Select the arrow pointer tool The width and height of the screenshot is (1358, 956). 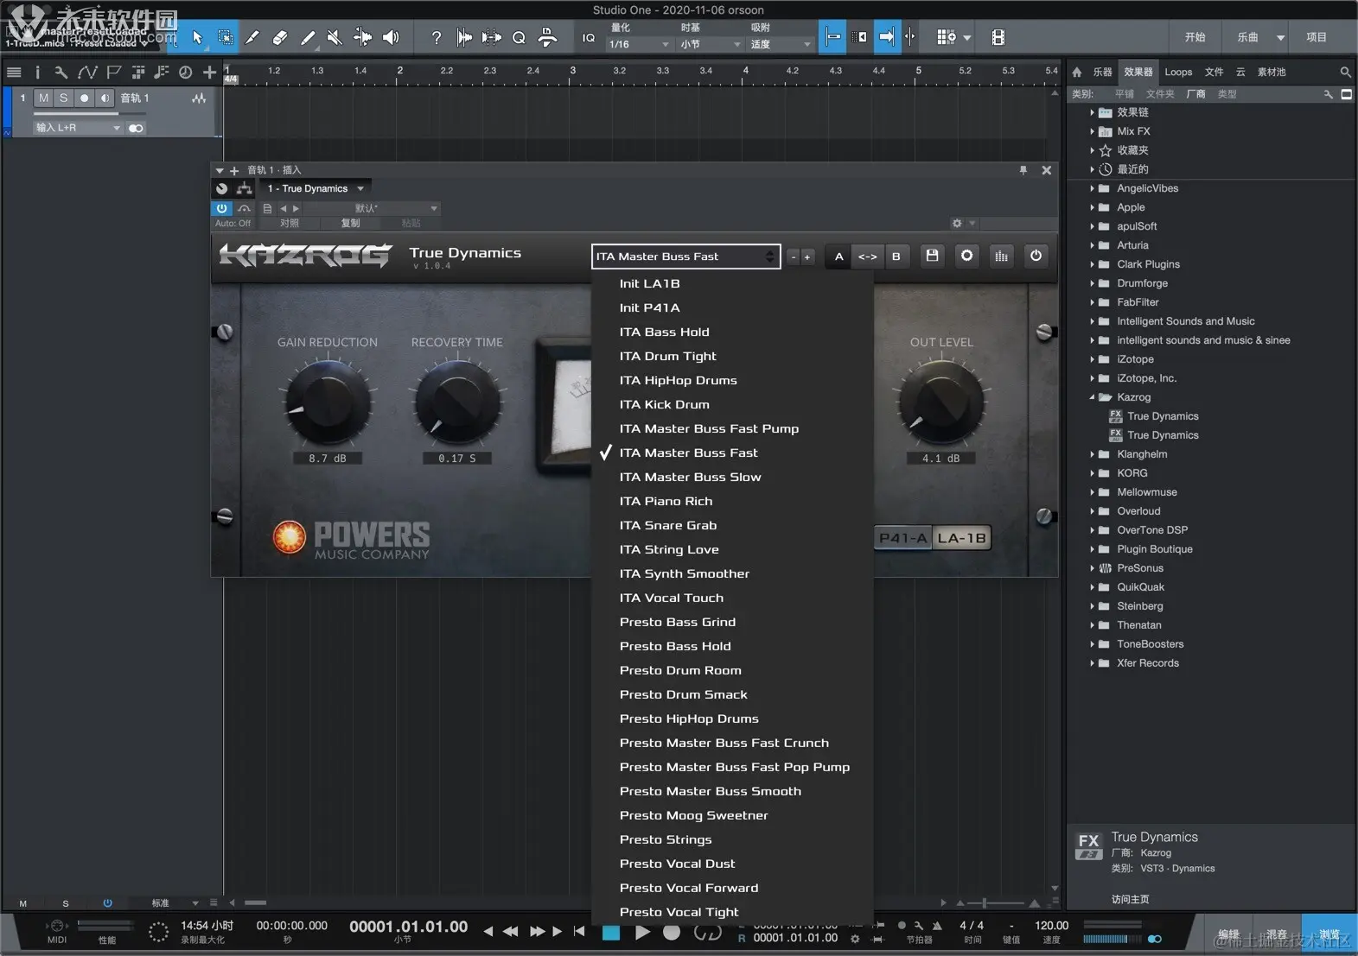tap(197, 37)
